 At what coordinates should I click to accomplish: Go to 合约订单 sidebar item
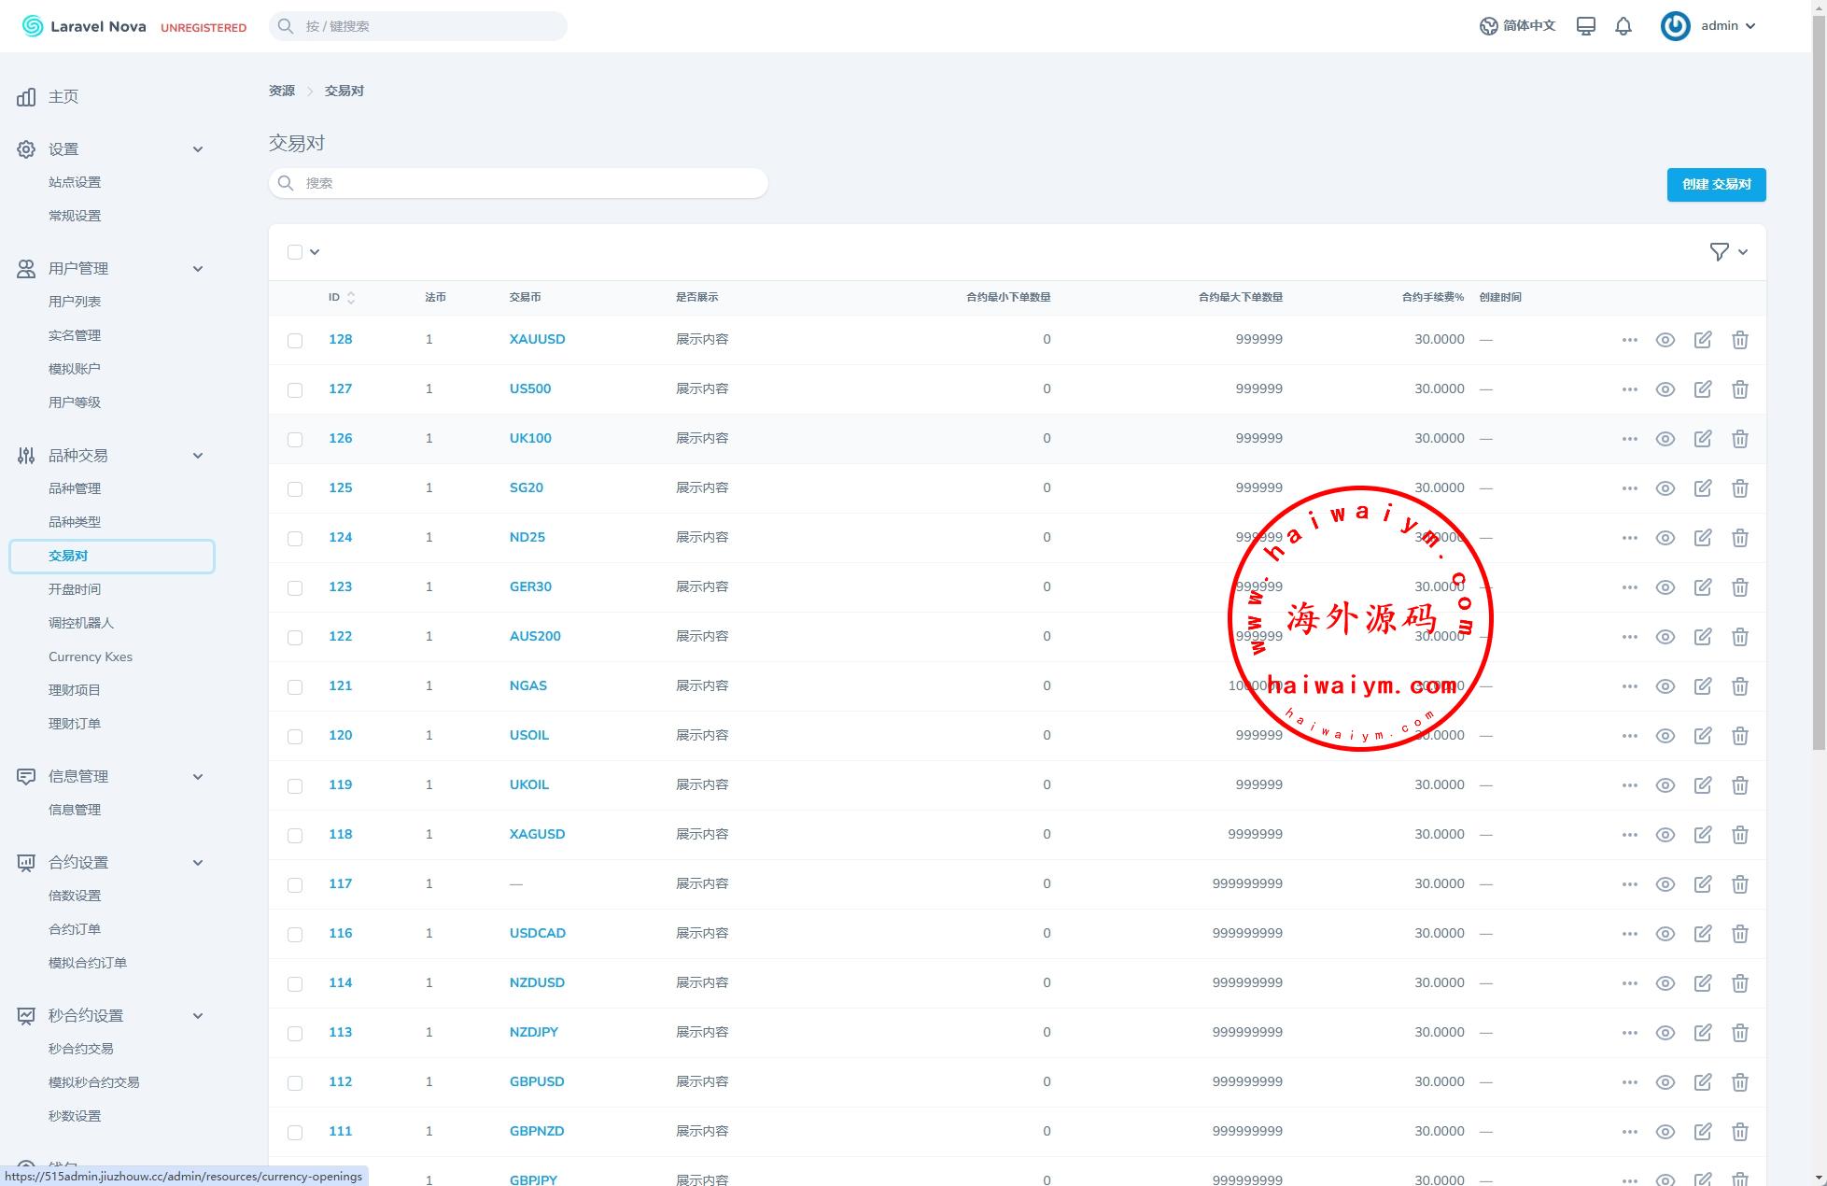pos(75,929)
